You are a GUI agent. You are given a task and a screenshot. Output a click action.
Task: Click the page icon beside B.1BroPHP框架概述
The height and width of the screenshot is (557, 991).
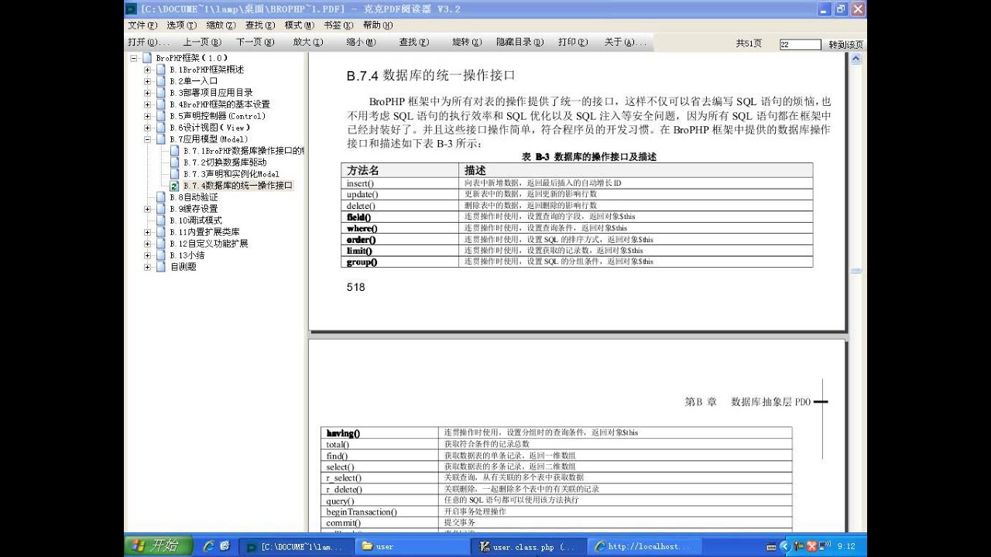click(160, 70)
